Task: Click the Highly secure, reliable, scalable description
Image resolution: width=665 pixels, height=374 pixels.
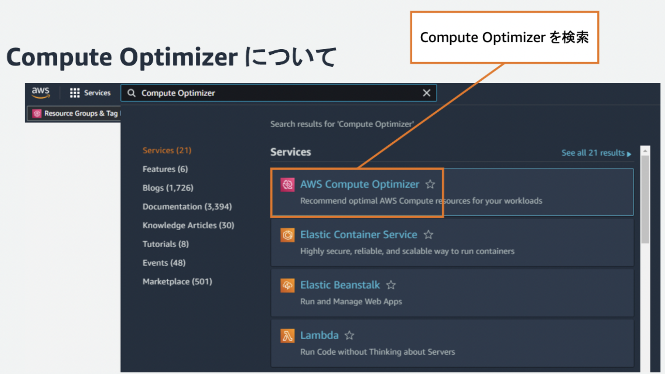Action: (407, 251)
